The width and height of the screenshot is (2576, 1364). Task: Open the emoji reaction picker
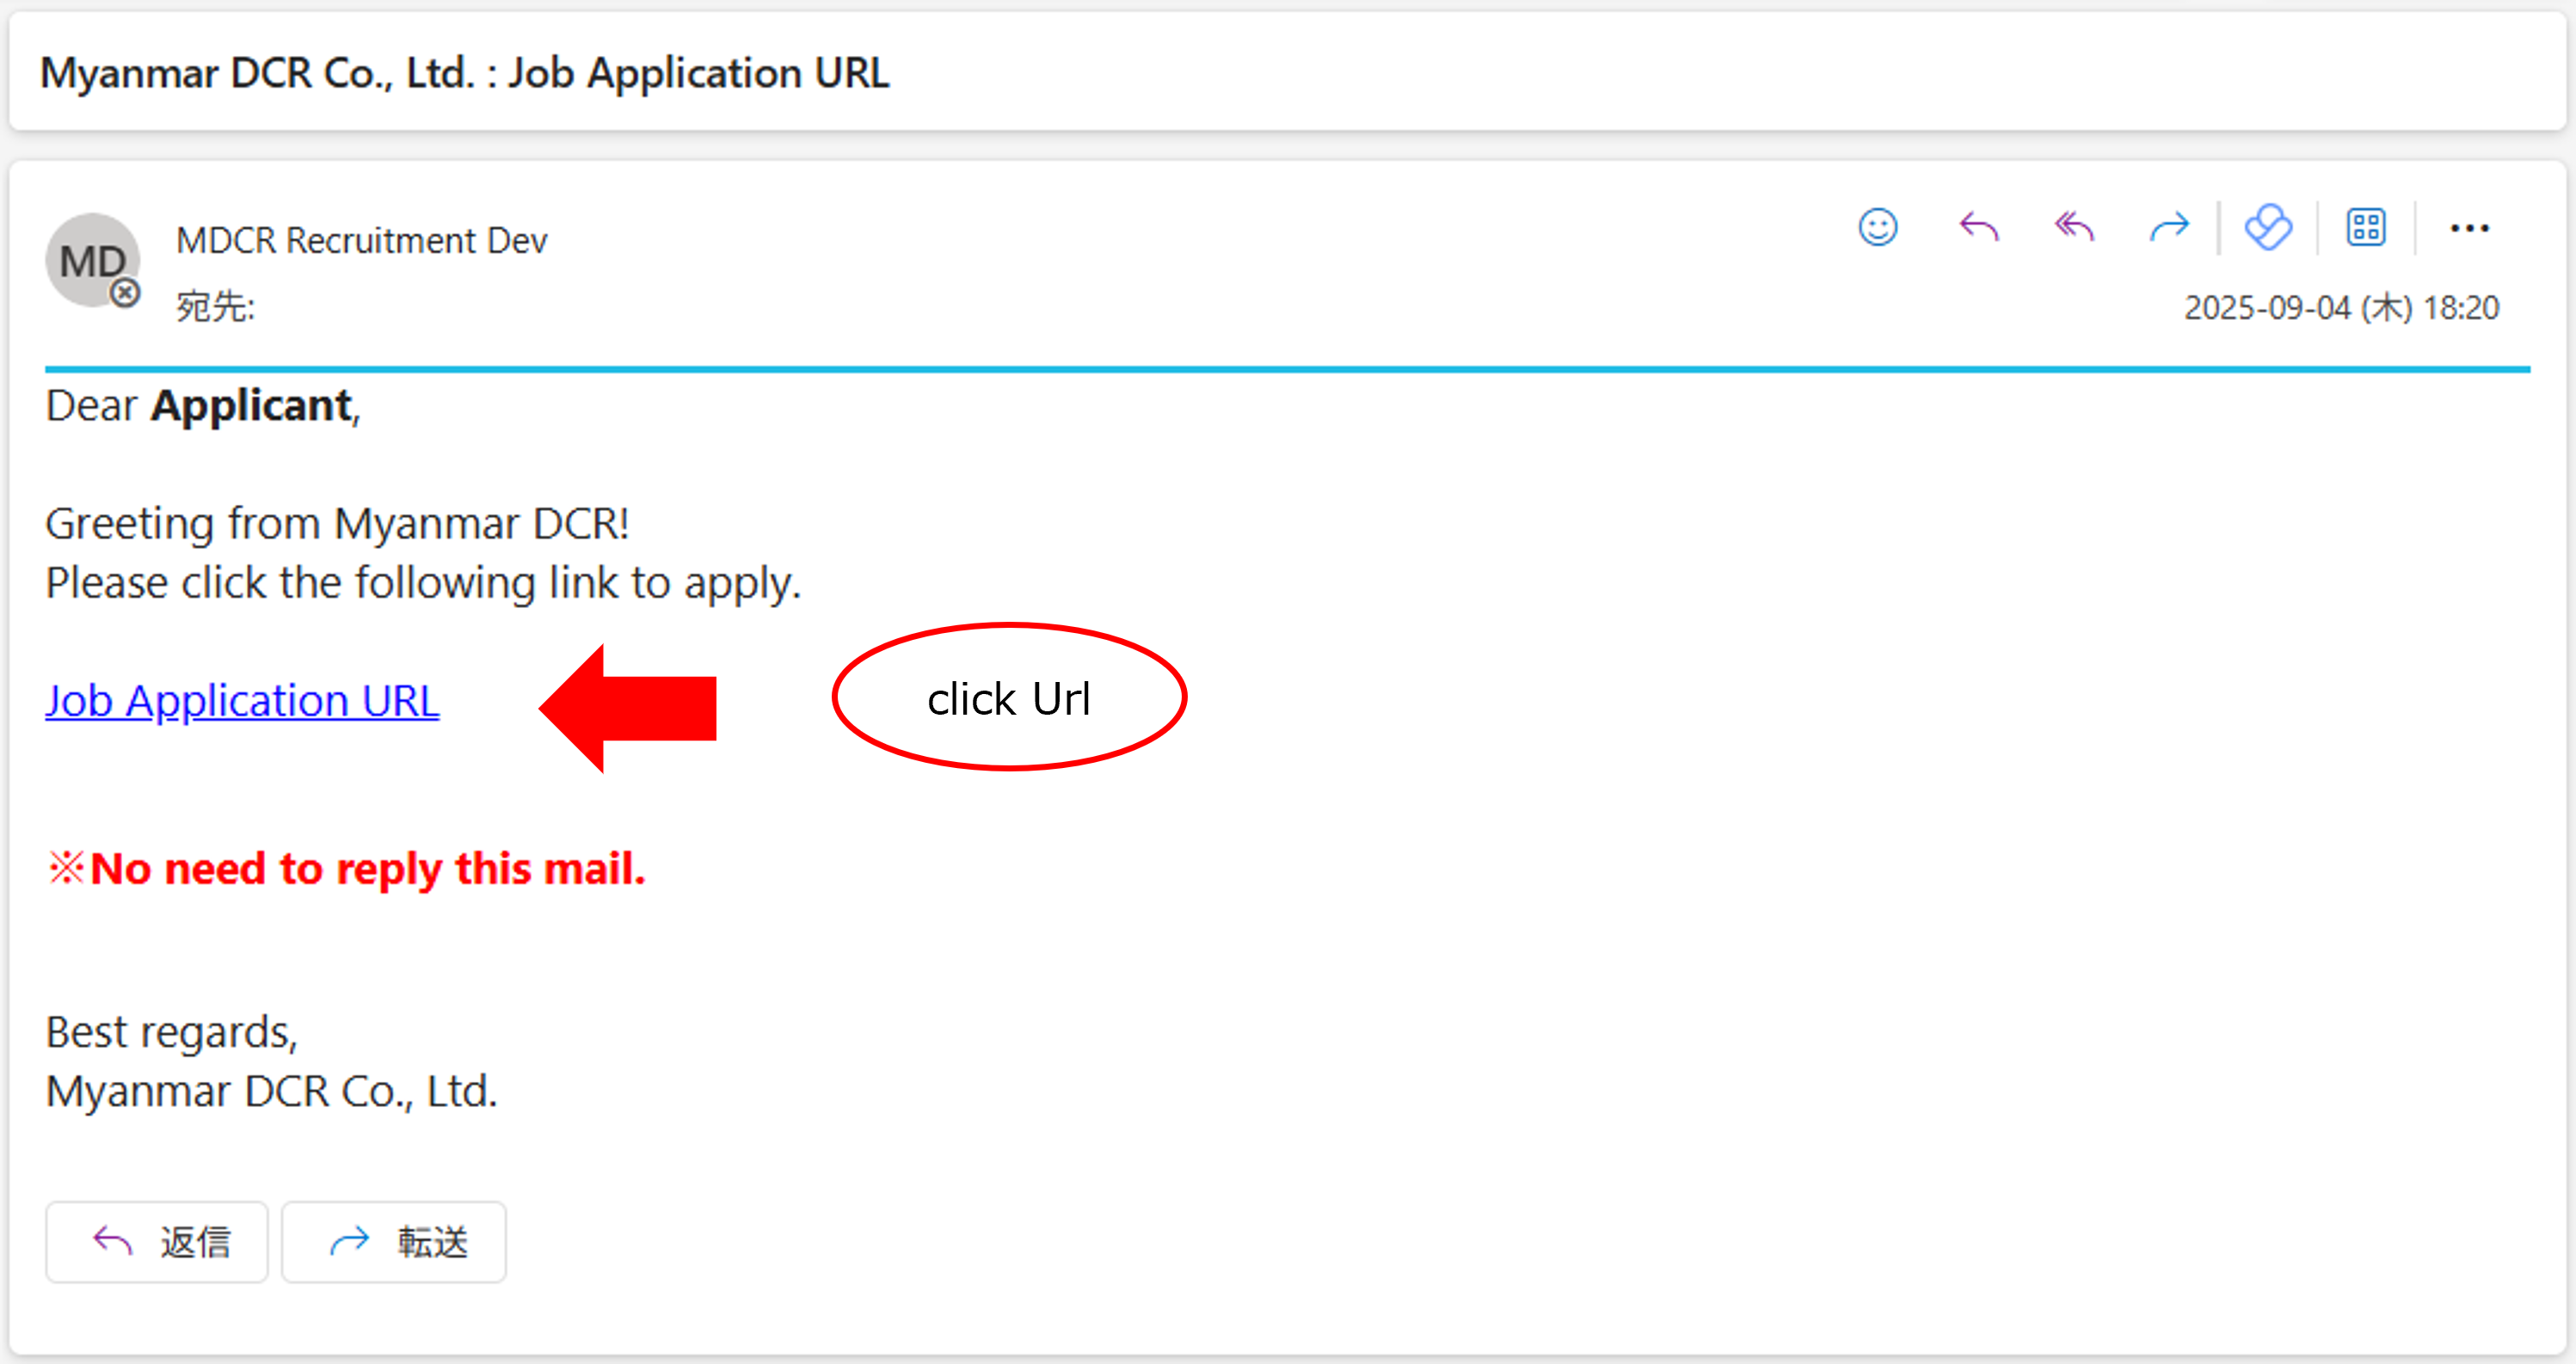click(1877, 227)
